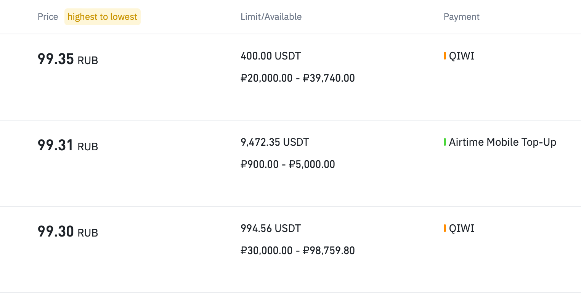Click the ₽900.00 - ₽5,000.00 limit range

[x=288, y=164]
